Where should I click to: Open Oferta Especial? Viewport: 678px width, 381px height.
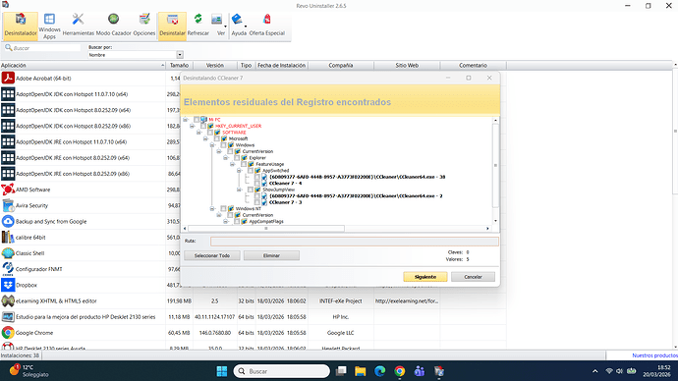click(x=267, y=26)
